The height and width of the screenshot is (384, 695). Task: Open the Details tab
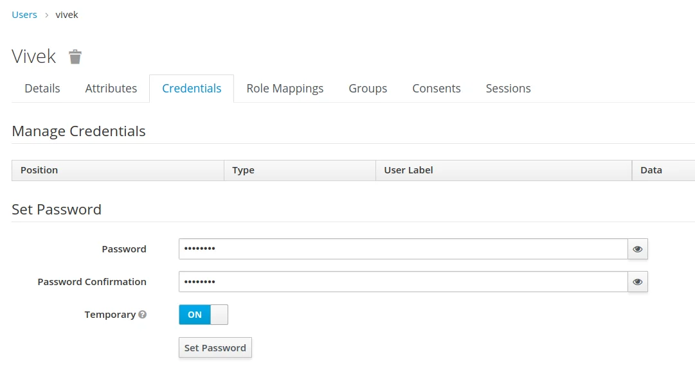click(x=42, y=89)
